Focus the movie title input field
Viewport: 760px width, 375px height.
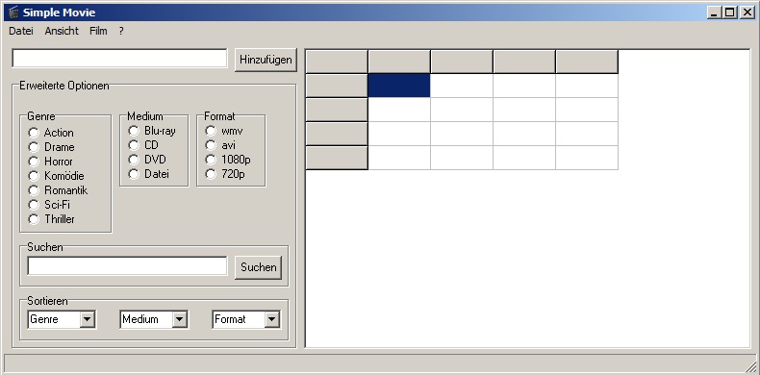click(119, 58)
